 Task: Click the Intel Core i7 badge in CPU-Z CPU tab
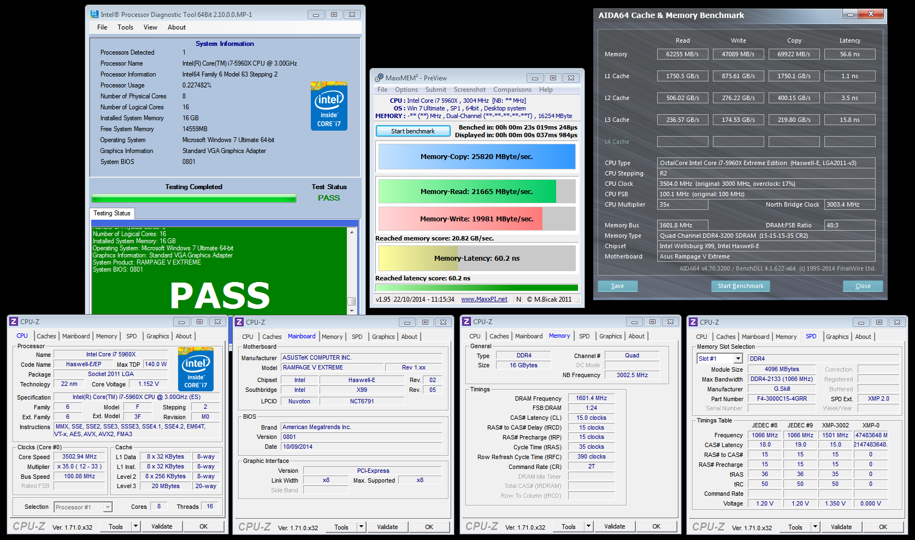click(196, 369)
